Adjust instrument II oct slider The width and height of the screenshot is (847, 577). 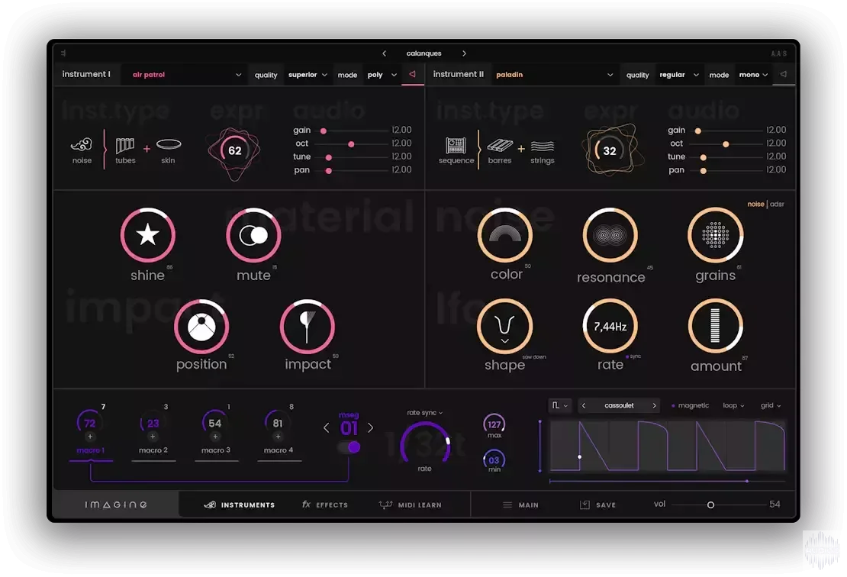(x=727, y=144)
